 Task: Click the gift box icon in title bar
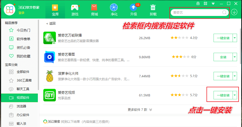(198, 3)
